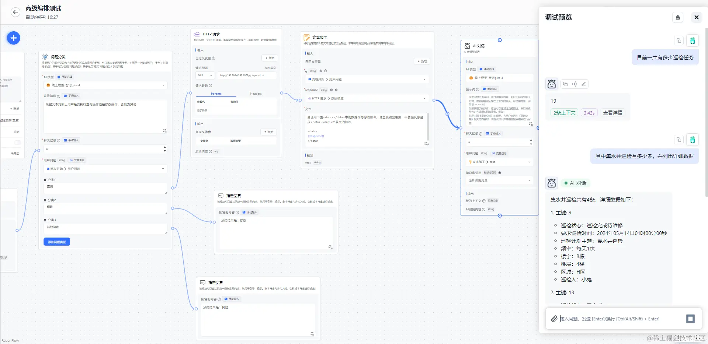Play the '19' answer aloud
This screenshot has height=344, width=708.
[575, 84]
